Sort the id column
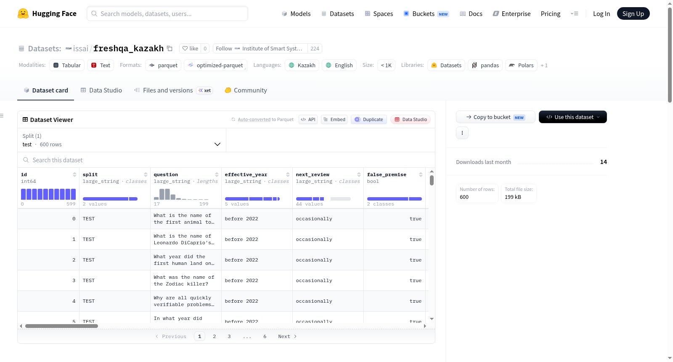 (x=74, y=174)
